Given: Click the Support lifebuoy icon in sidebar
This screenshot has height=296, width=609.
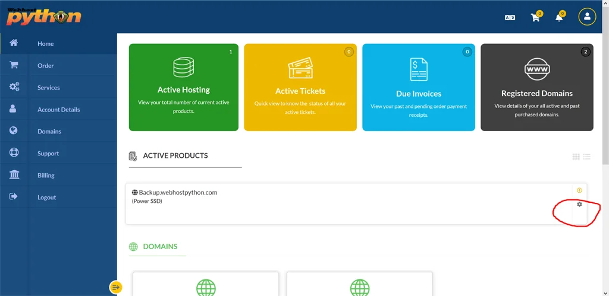Looking at the screenshot, I should (x=14, y=152).
